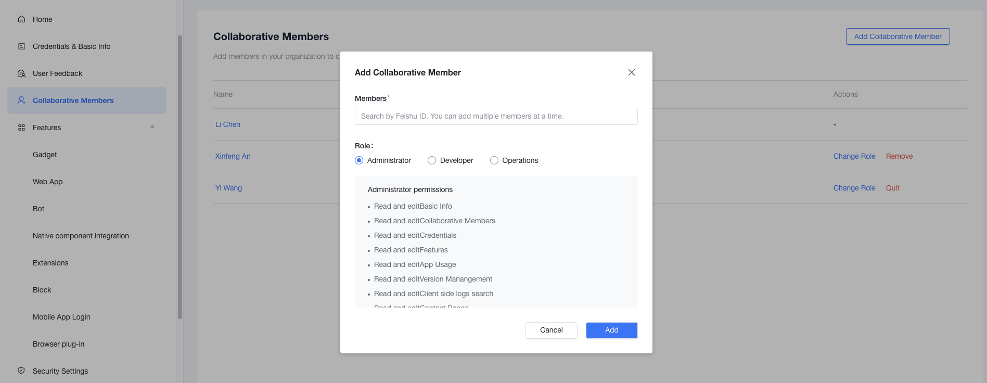Click the sidebar vertical scrollbar
The width and height of the screenshot is (987, 383).
(x=180, y=177)
